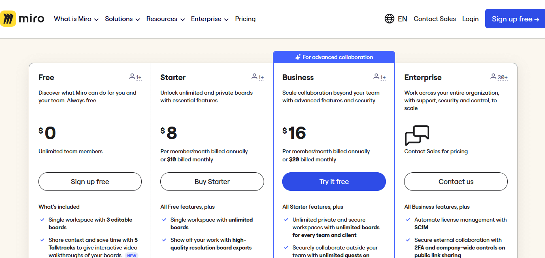Click checkmark beside Securely collaborate outside your team
Screen dimensions: 545x258
click(x=286, y=248)
